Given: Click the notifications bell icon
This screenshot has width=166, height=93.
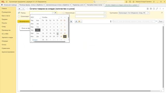Looking at the screenshot, I should [126, 2].
